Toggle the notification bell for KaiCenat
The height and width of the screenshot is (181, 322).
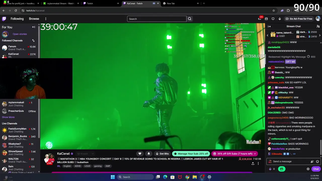(149, 154)
